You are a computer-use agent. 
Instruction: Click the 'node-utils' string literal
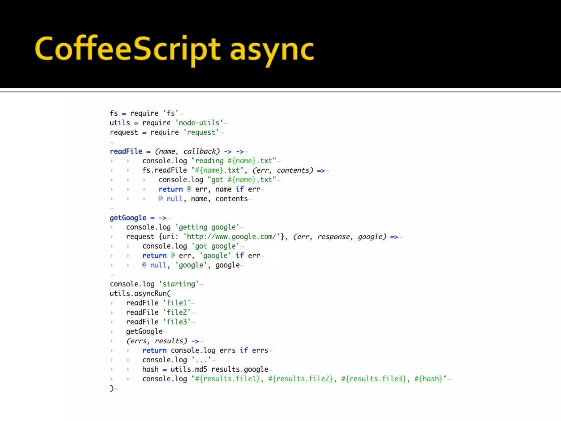pyautogui.click(x=199, y=123)
